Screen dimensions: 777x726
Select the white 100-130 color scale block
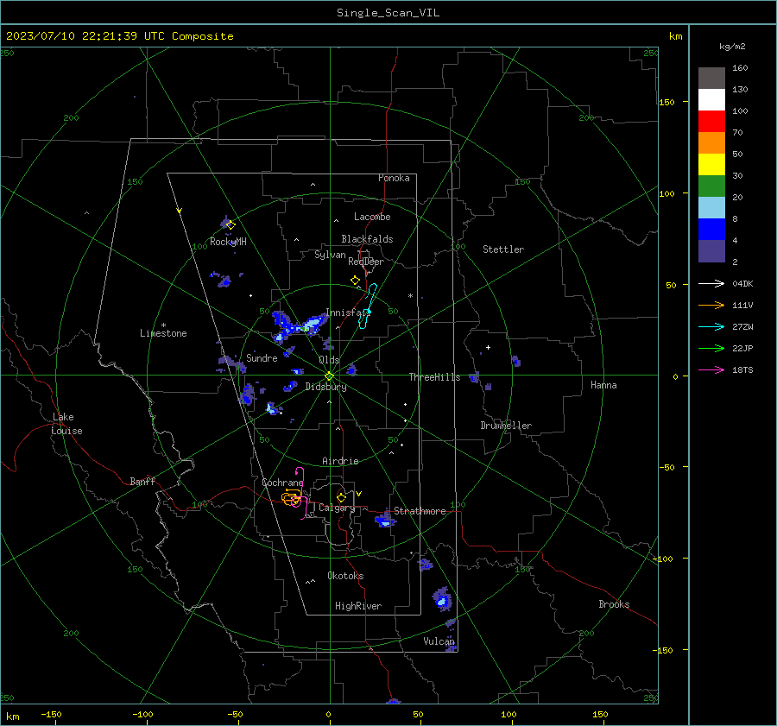point(711,99)
